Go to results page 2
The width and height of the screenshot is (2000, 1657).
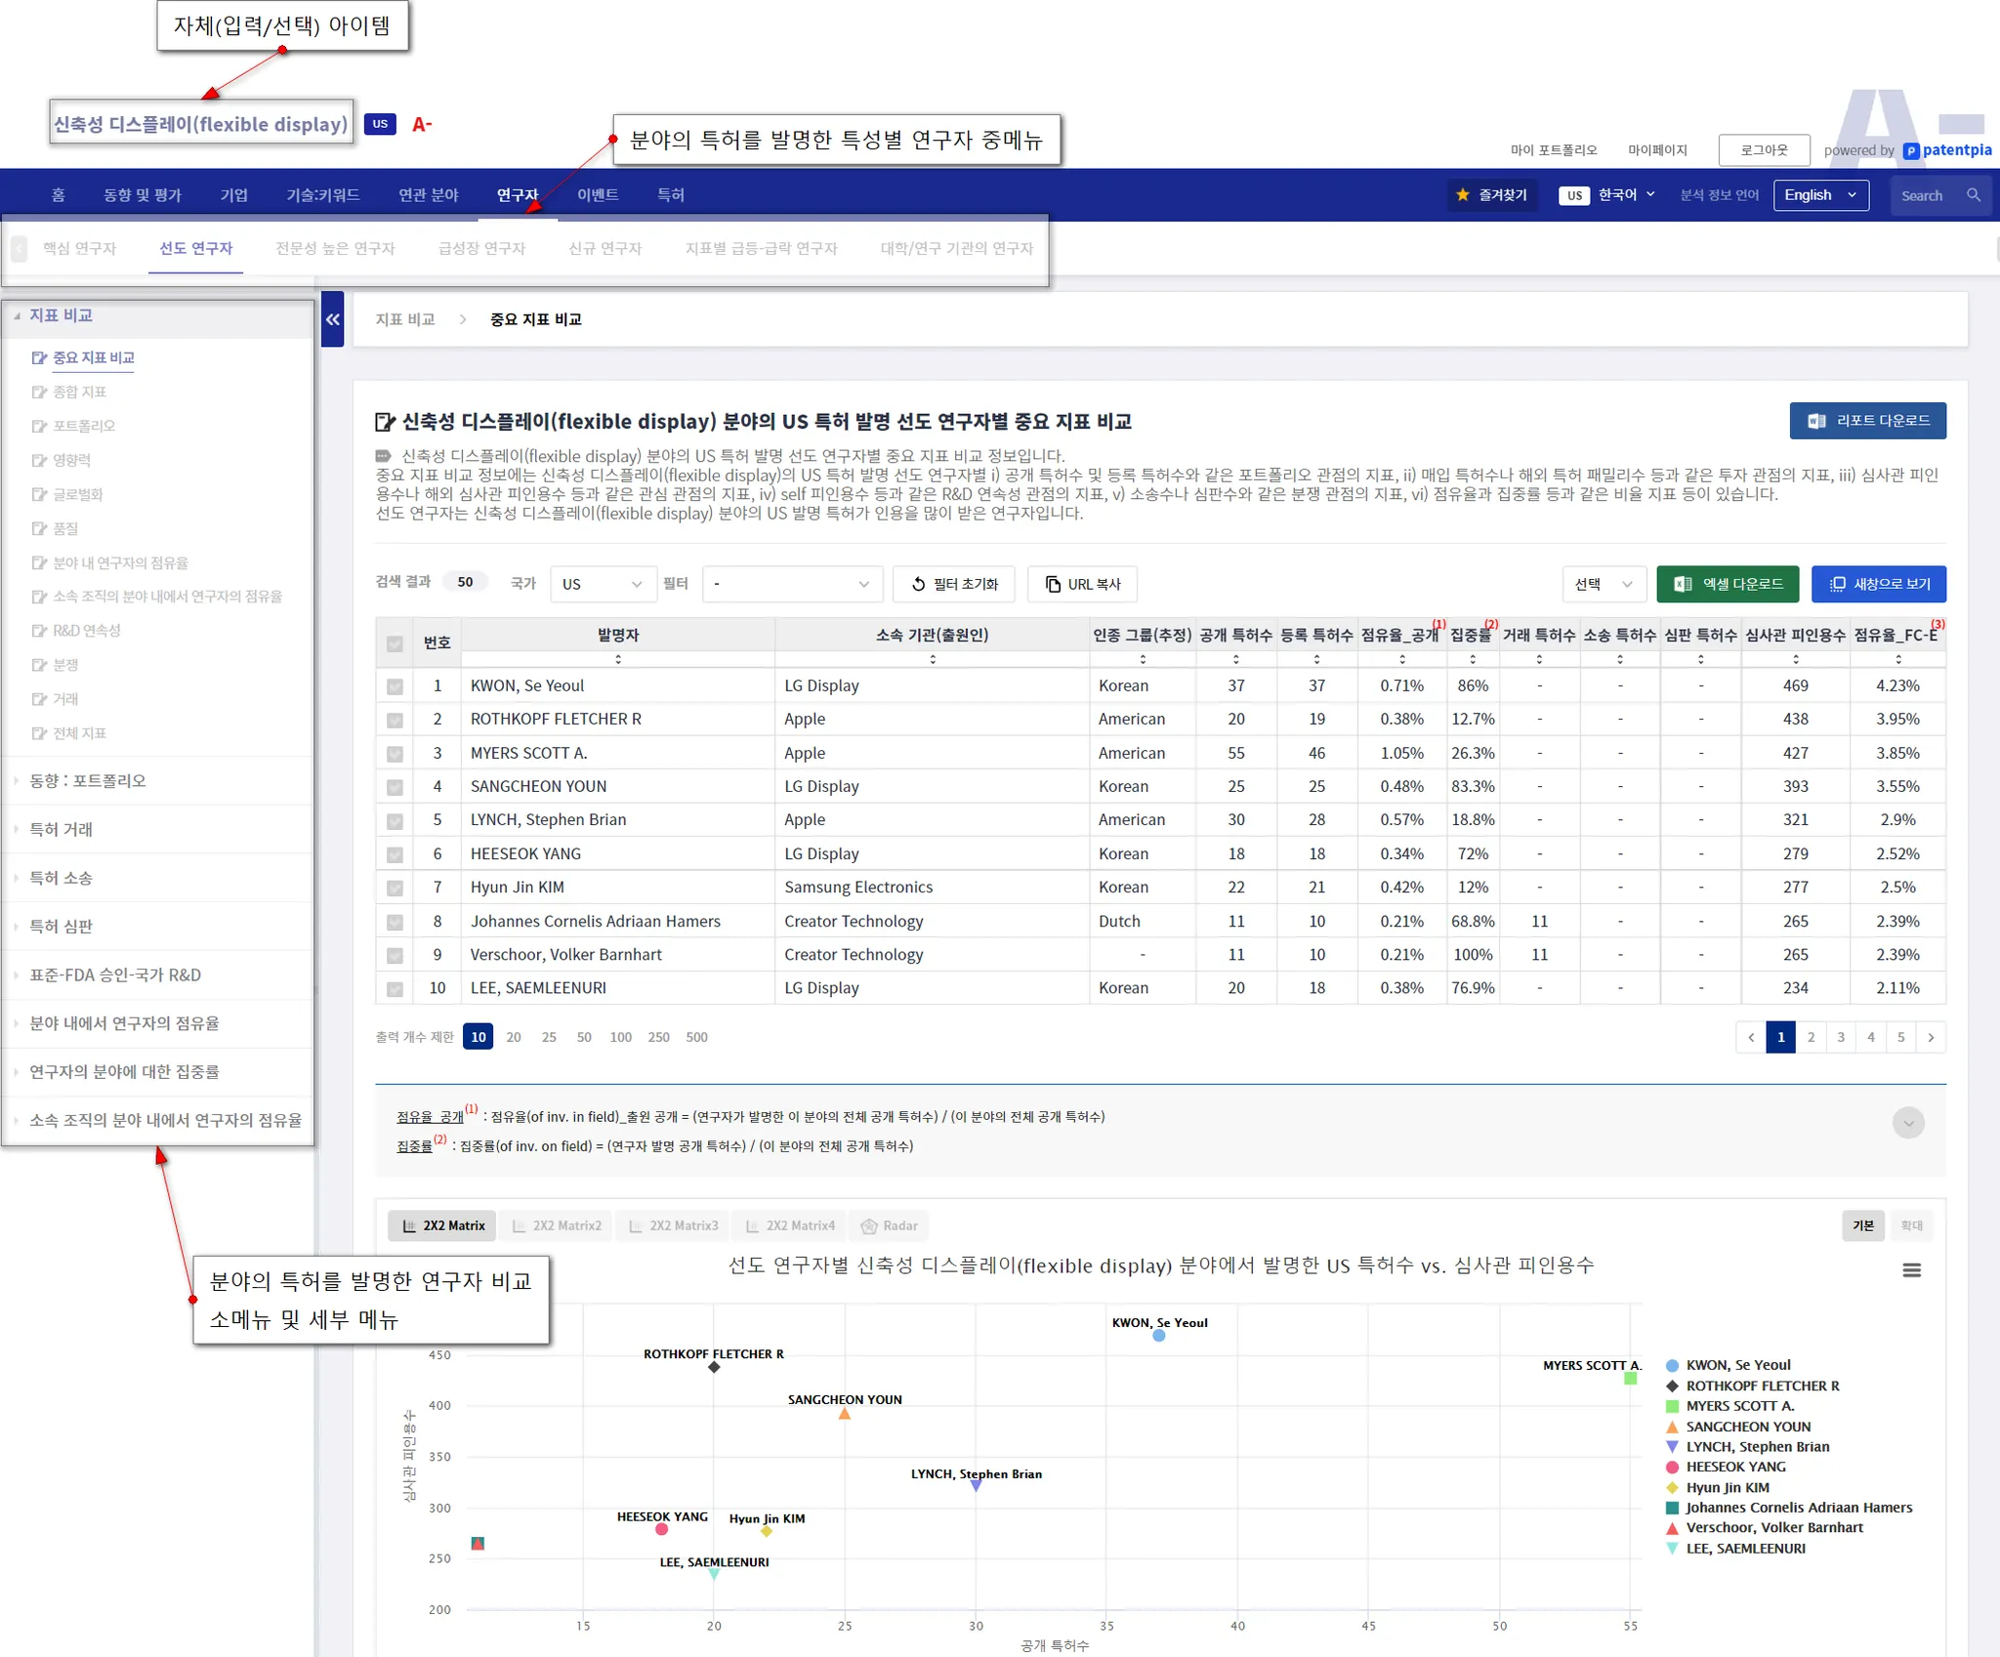1811,1037
